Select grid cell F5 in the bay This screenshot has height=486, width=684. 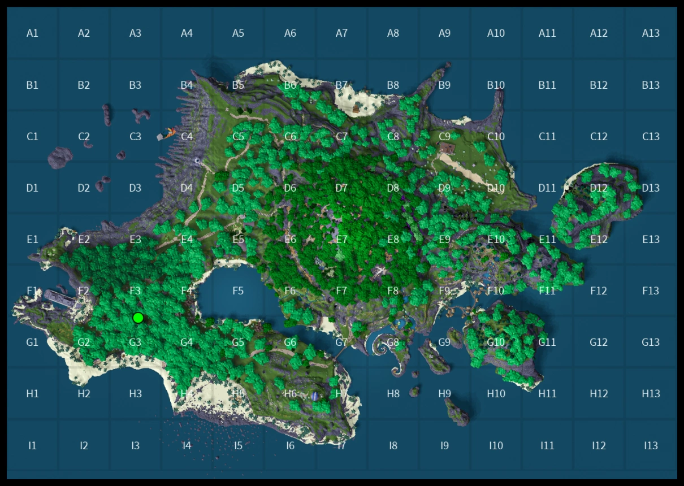238,290
